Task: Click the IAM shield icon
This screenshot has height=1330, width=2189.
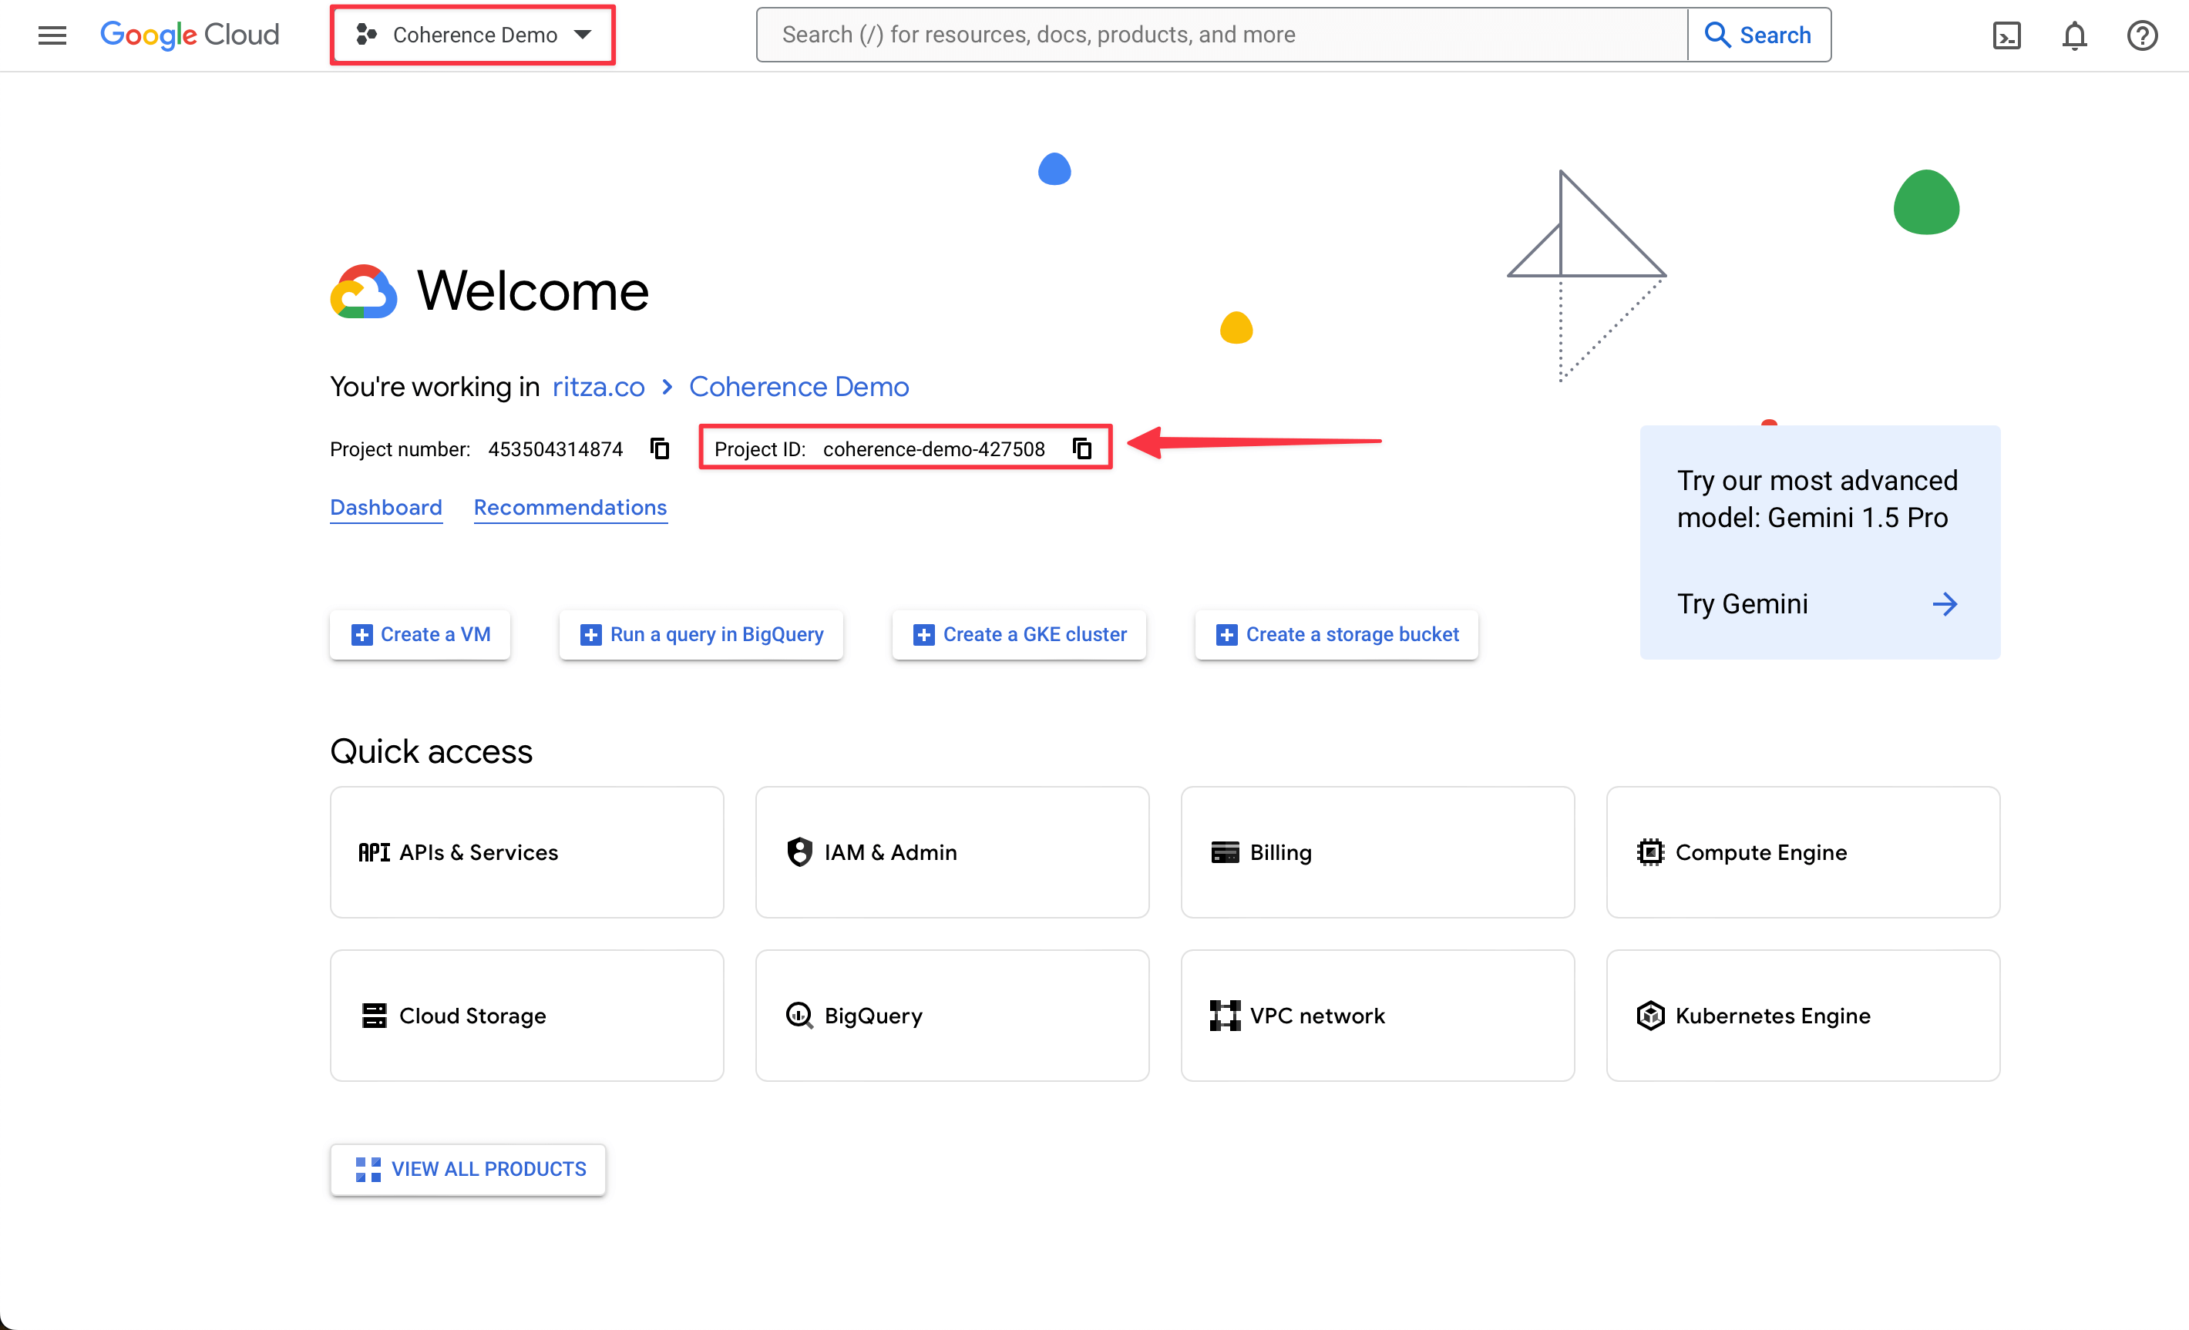Action: click(x=799, y=852)
